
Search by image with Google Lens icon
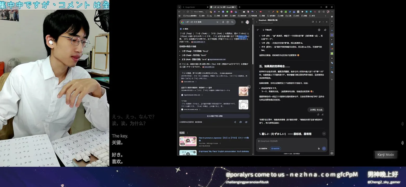(x=228, y=22)
